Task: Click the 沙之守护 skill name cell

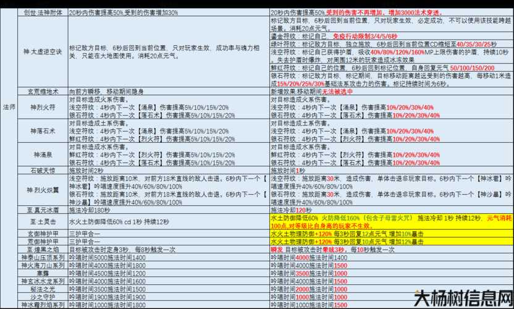Action: click(x=43, y=297)
